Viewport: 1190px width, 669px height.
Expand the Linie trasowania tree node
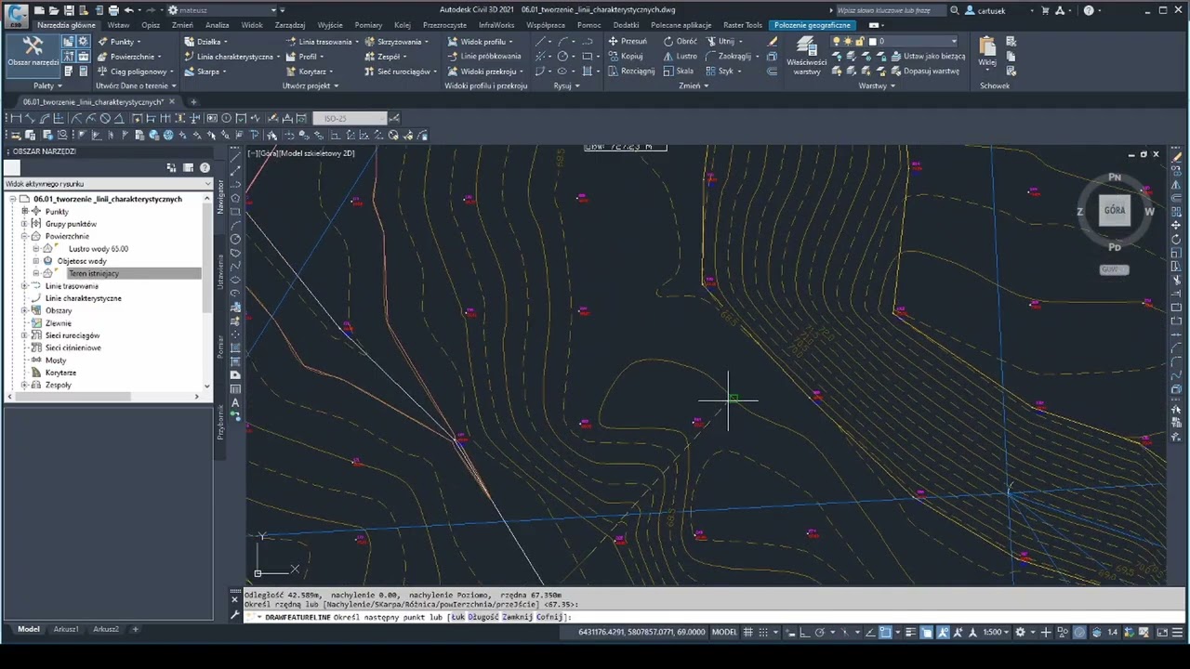[x=25, y=286]
